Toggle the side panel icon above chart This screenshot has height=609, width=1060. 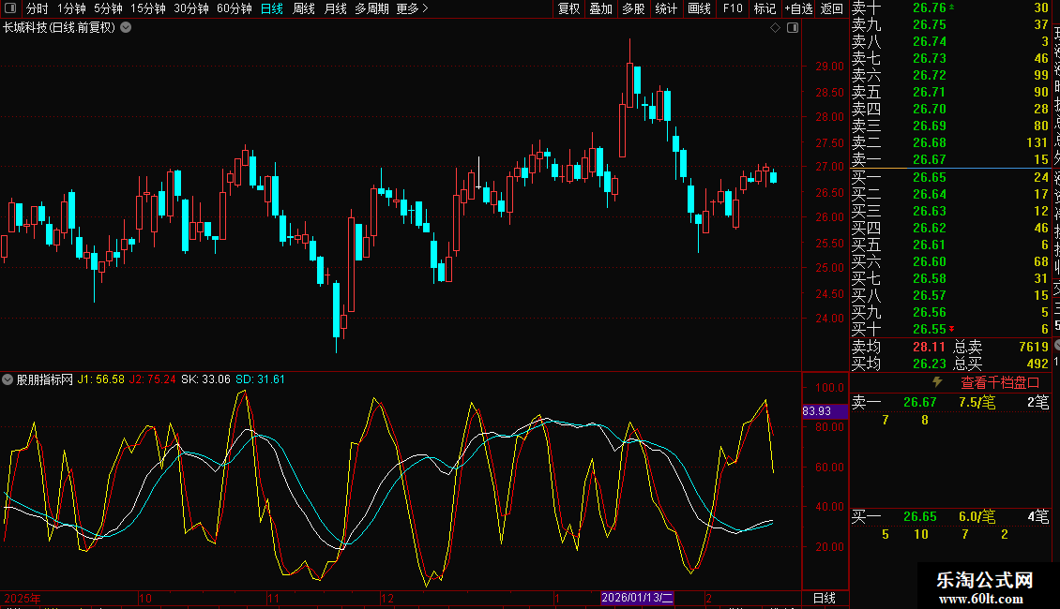793,28
